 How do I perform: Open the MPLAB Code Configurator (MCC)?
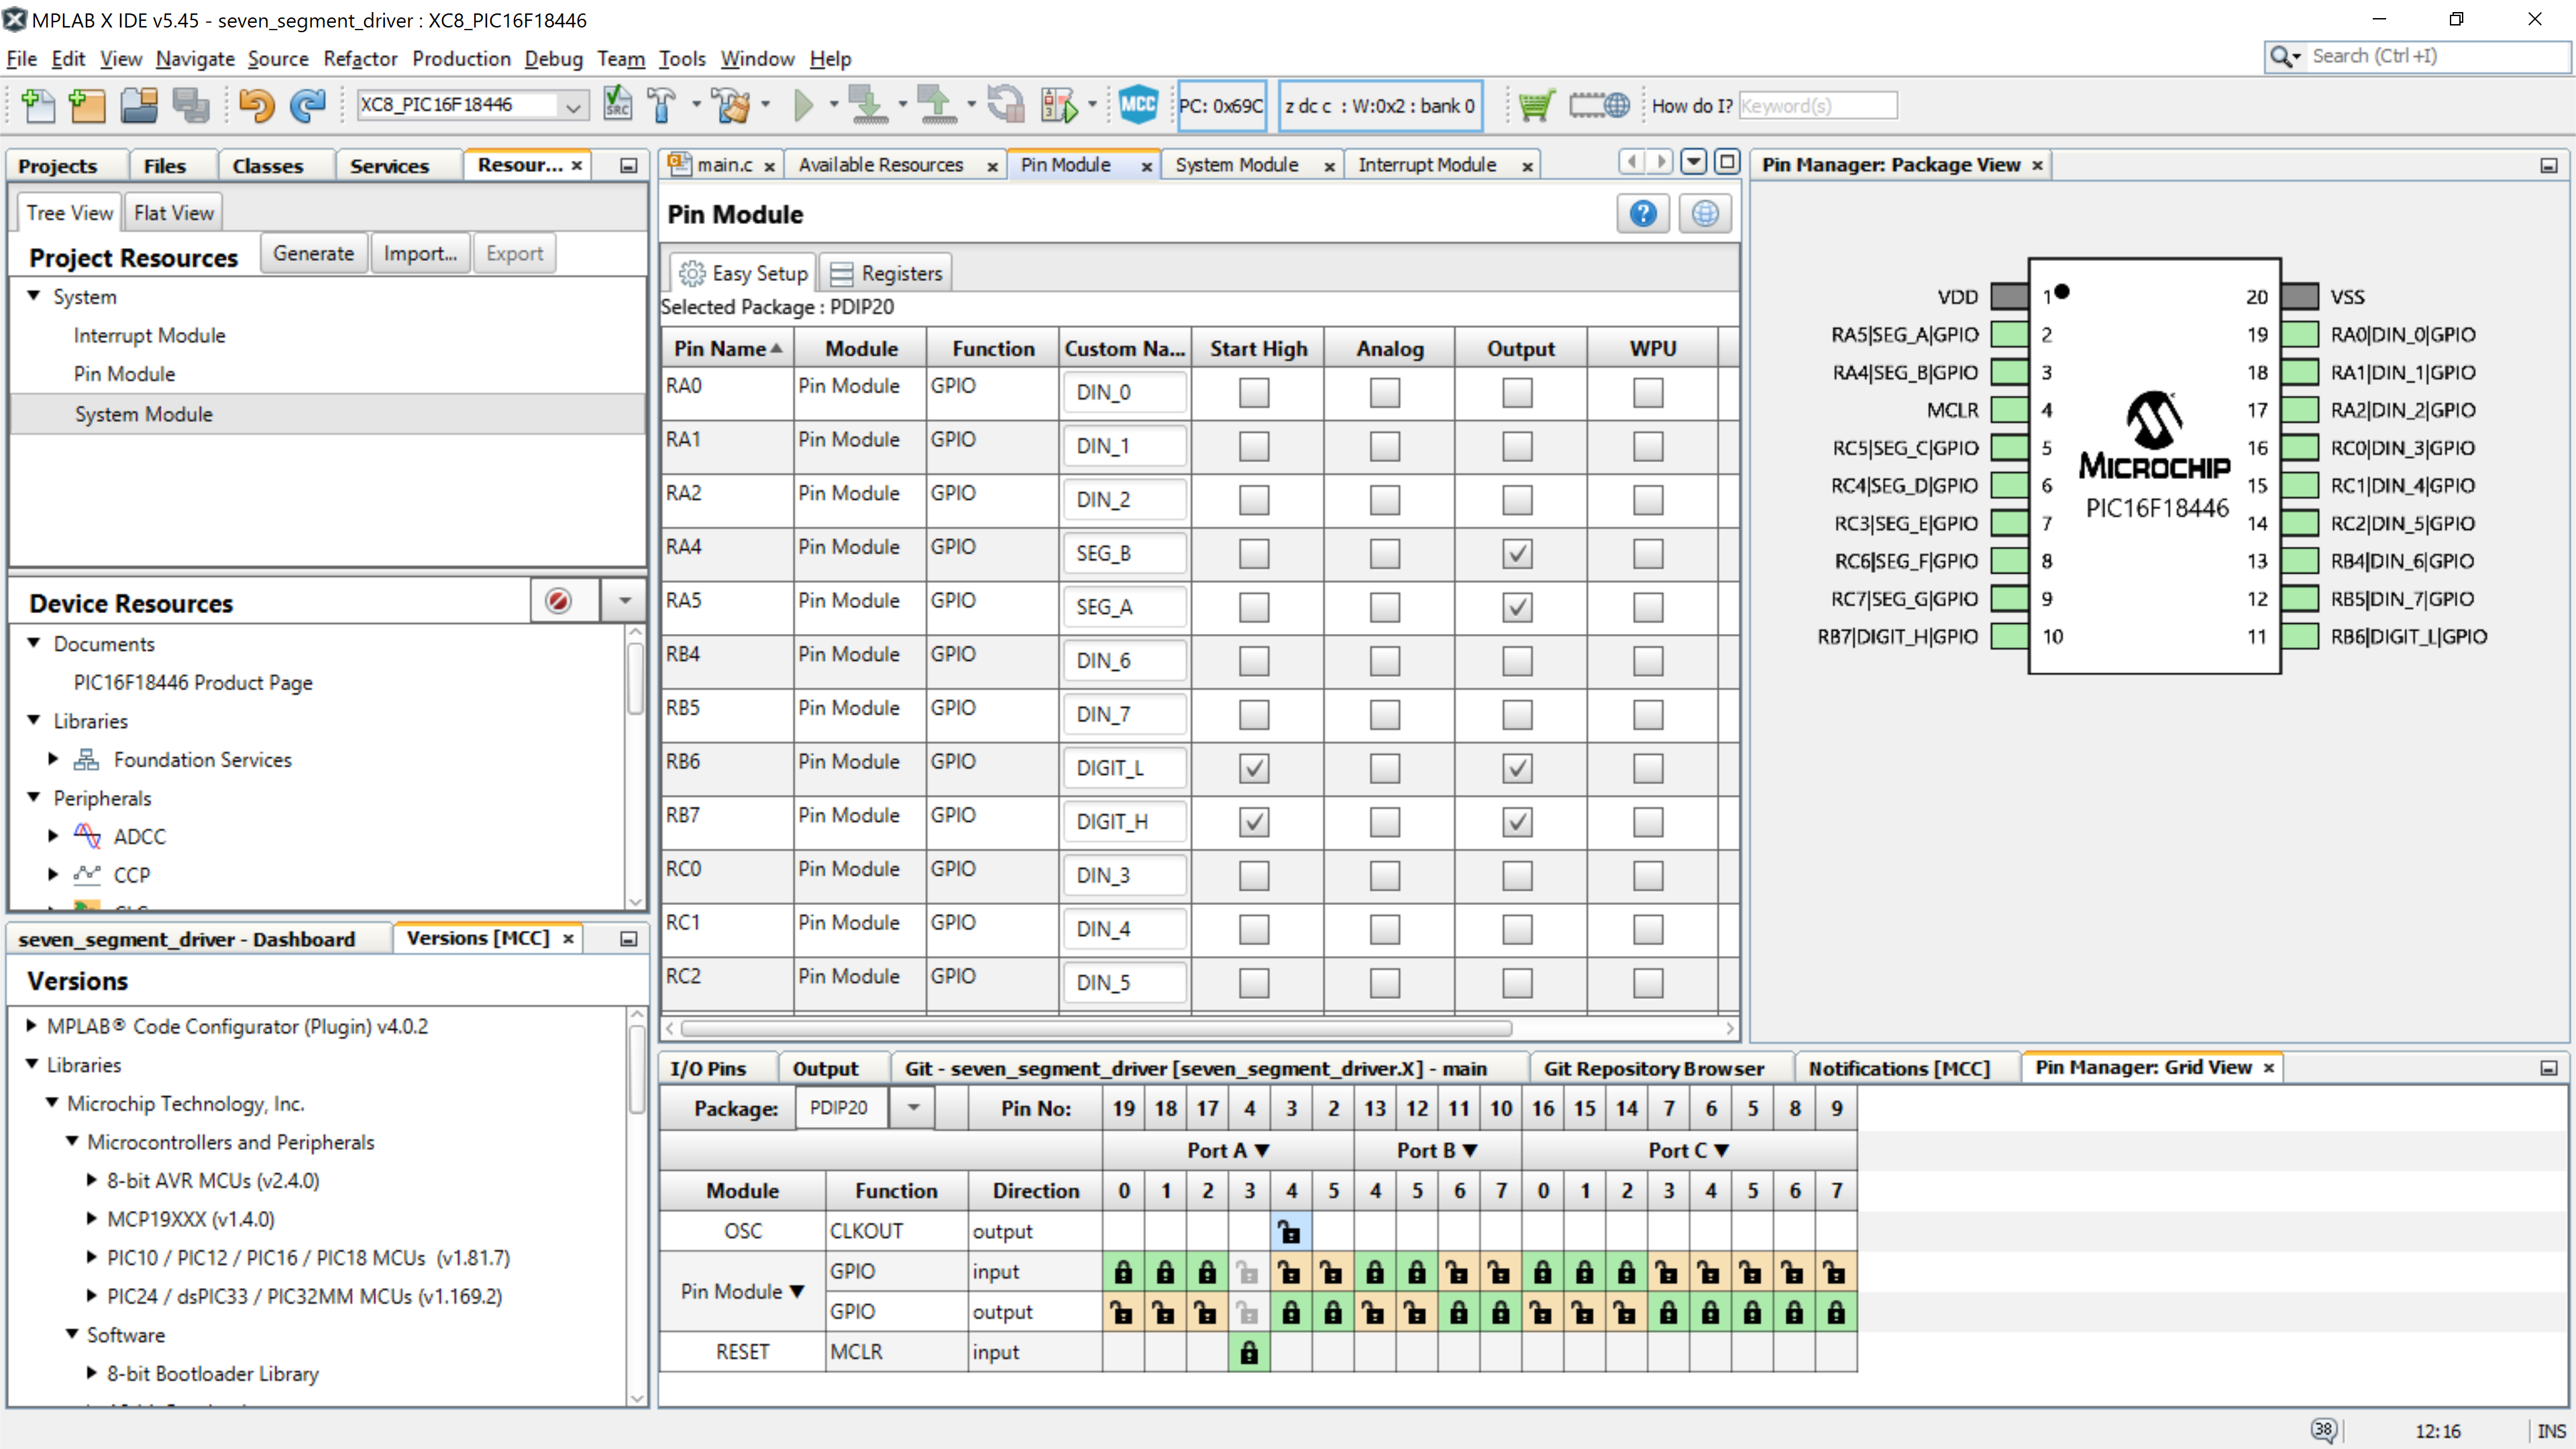point(1138,105)
